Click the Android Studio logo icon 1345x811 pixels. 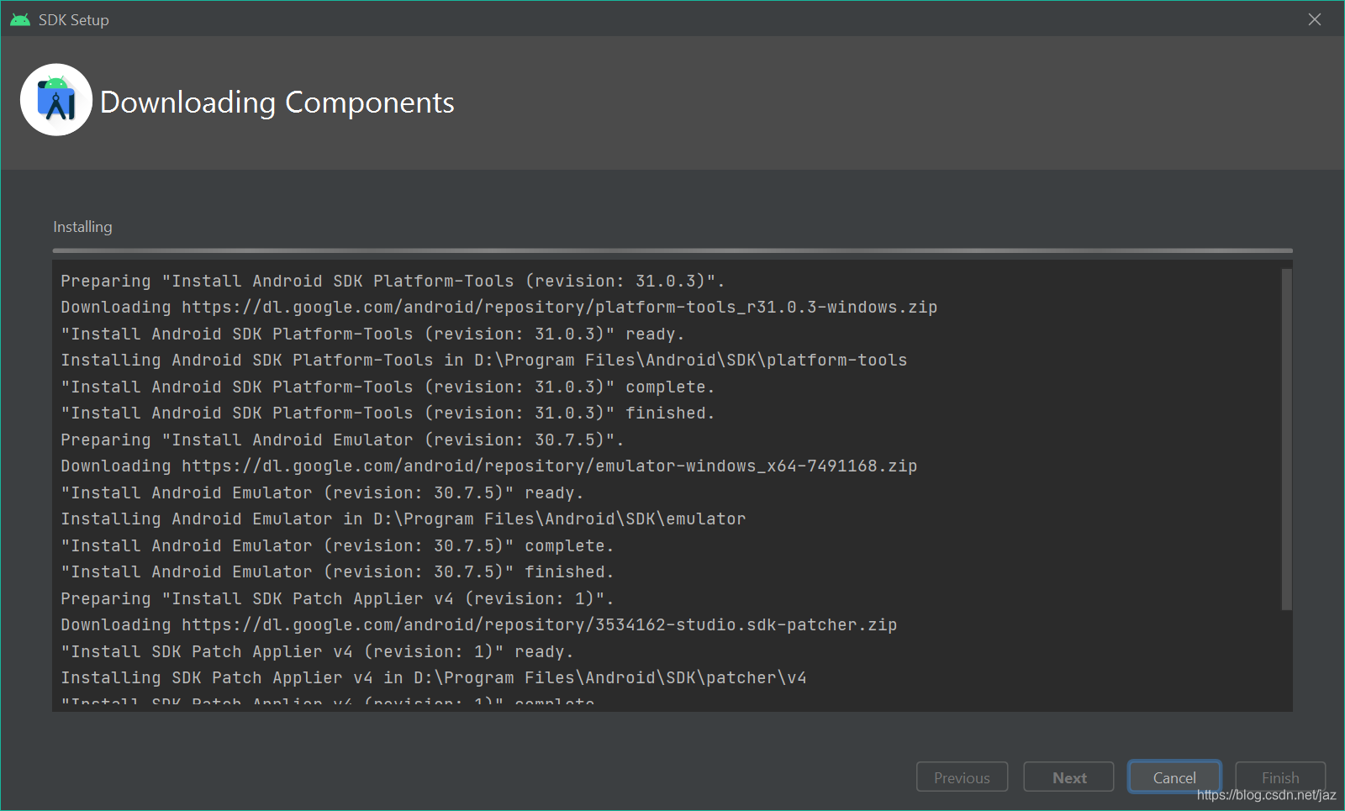[x=56, y=100]
